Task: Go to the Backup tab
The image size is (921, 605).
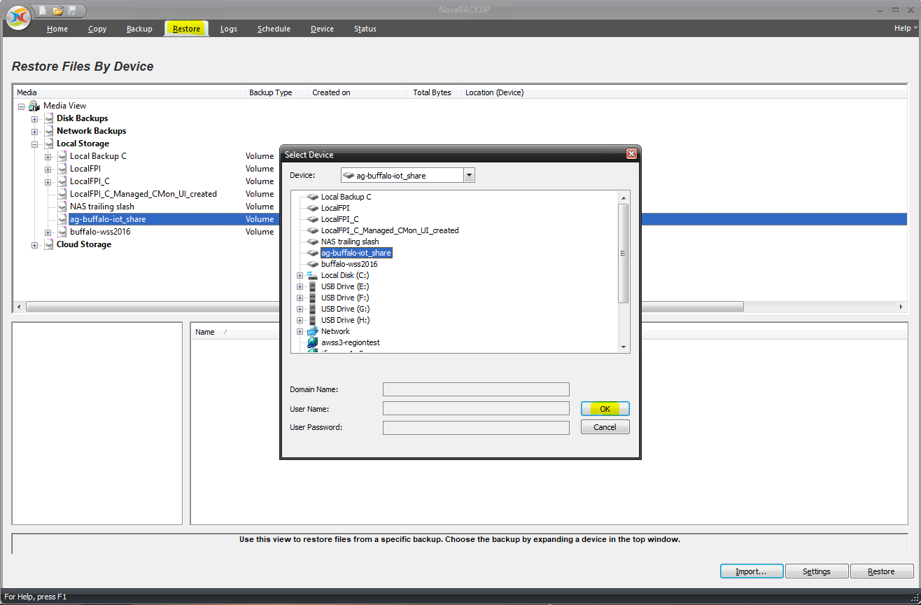Action: (x=139, y=29)
